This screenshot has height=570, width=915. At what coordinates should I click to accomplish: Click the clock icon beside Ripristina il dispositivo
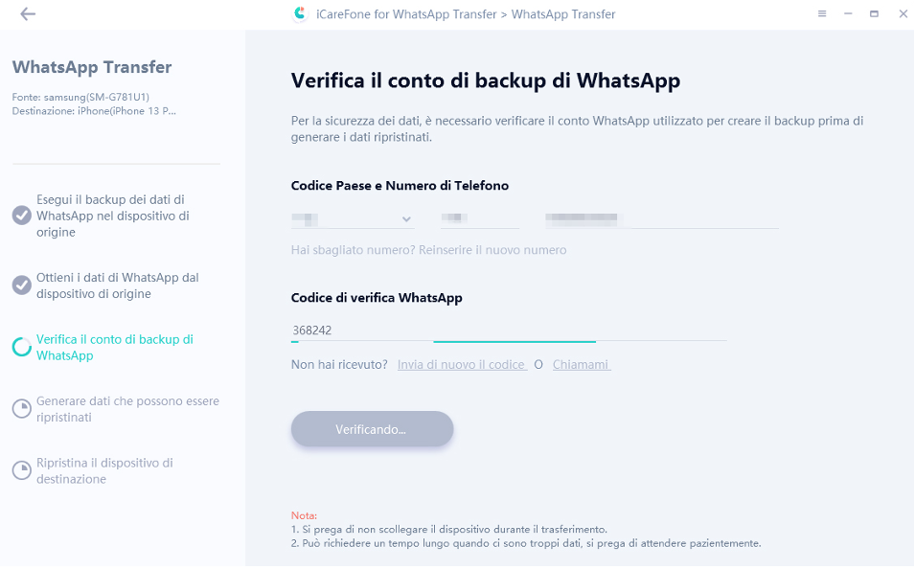tap(22, 470)
